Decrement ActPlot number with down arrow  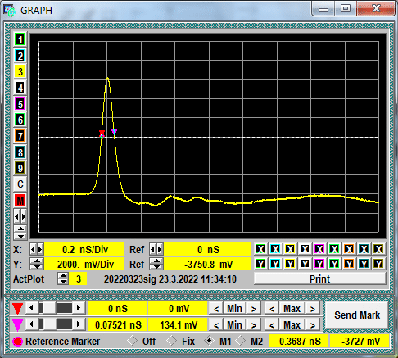[x=63, y=282]
